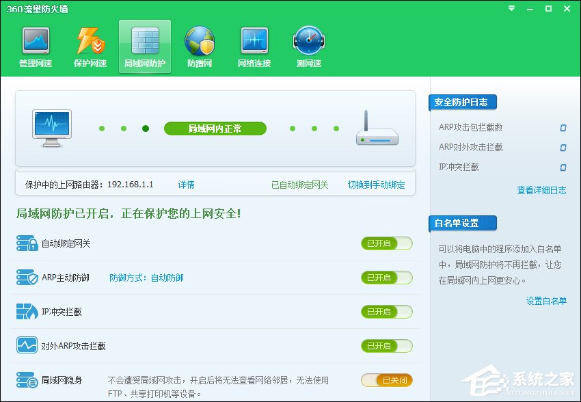The width and height of the screenshot is (581, 402).
Task: Open the 防蹭网 tool
Action: (199, 46)
